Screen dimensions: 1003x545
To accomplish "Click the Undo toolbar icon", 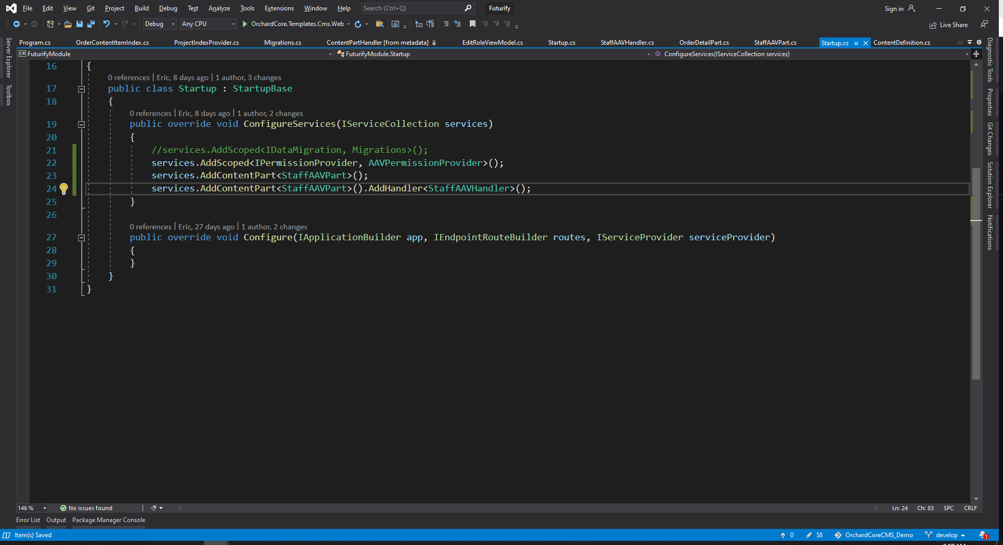I will coord(107,24).
